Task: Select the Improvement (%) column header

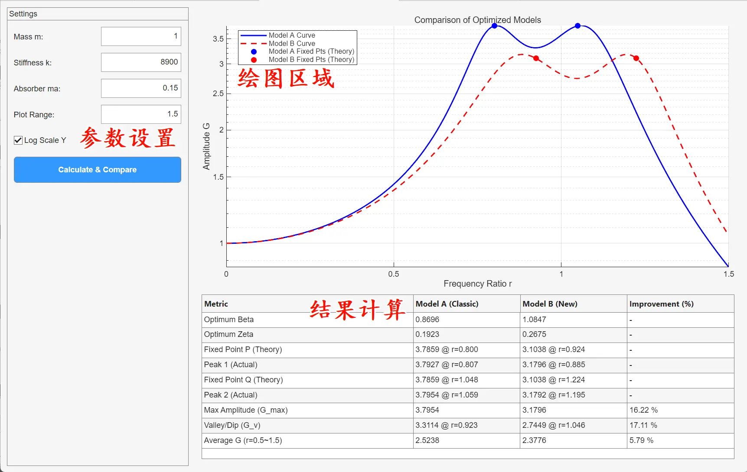Action: [661, 304]
